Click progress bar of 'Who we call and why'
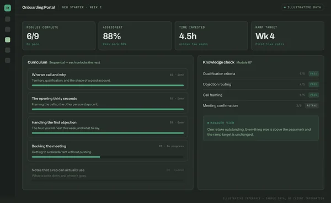The width and height of the screenshot is (331, 203). [108, 86]
